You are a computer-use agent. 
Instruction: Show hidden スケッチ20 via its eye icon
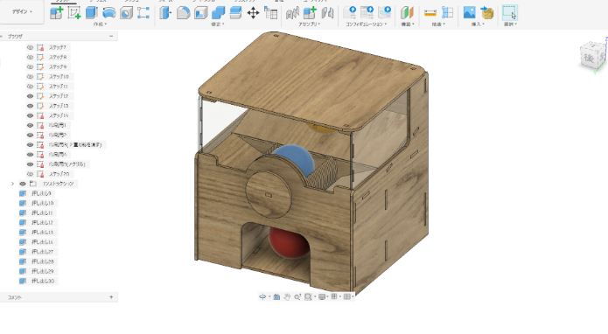point(31,174)
